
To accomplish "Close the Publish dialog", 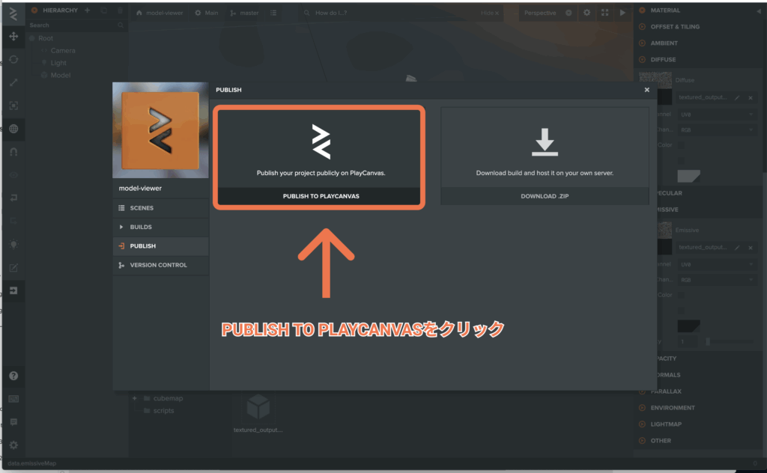I will coord(646,90).
